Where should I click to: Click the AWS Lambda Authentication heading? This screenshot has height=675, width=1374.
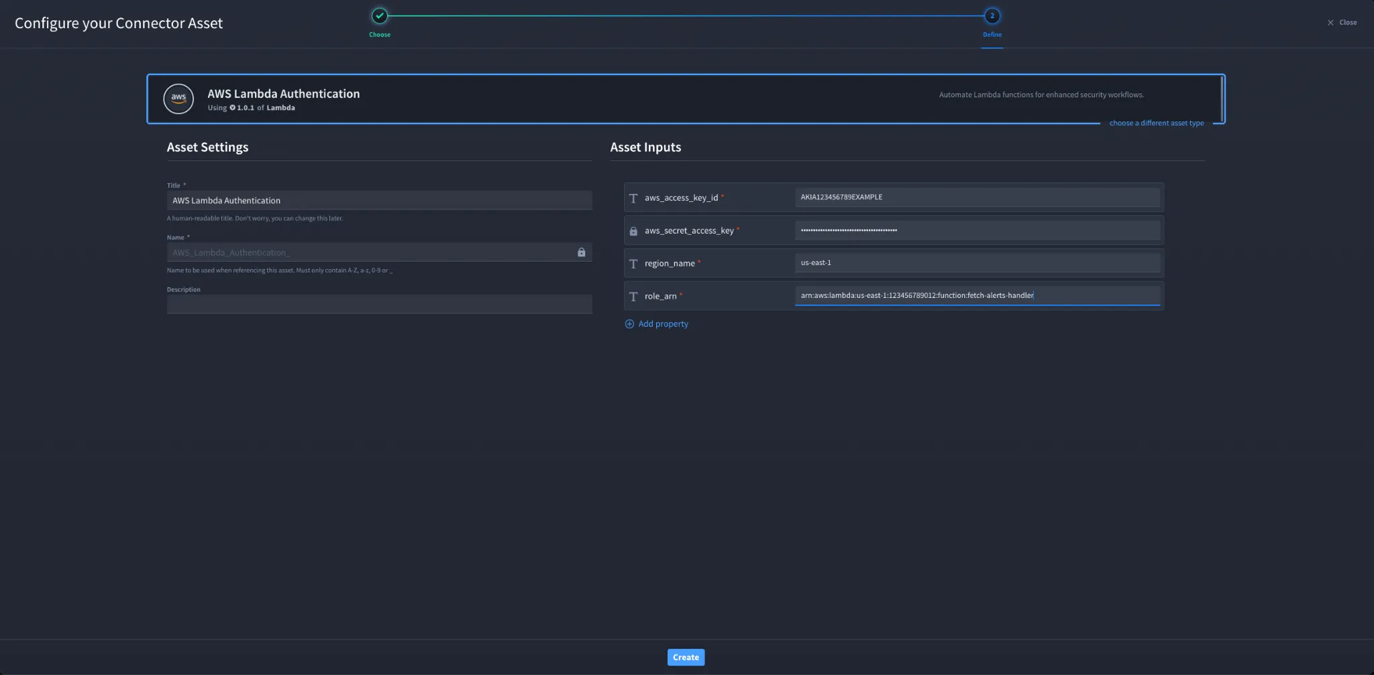tap(283, 93)
